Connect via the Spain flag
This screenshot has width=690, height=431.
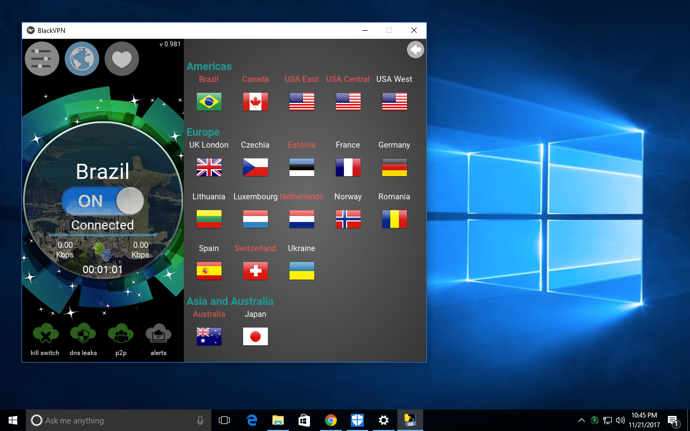click(209, 270)
